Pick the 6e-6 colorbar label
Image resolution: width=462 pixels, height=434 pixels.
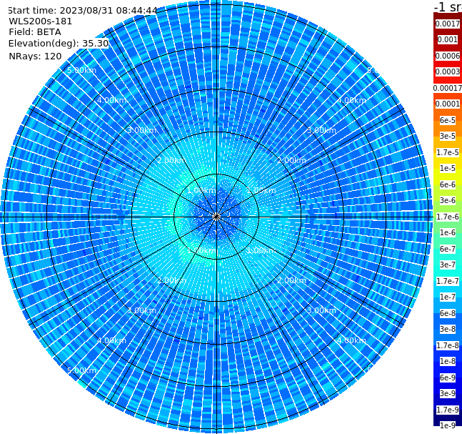pyautogui.click(x=448, y=184)
